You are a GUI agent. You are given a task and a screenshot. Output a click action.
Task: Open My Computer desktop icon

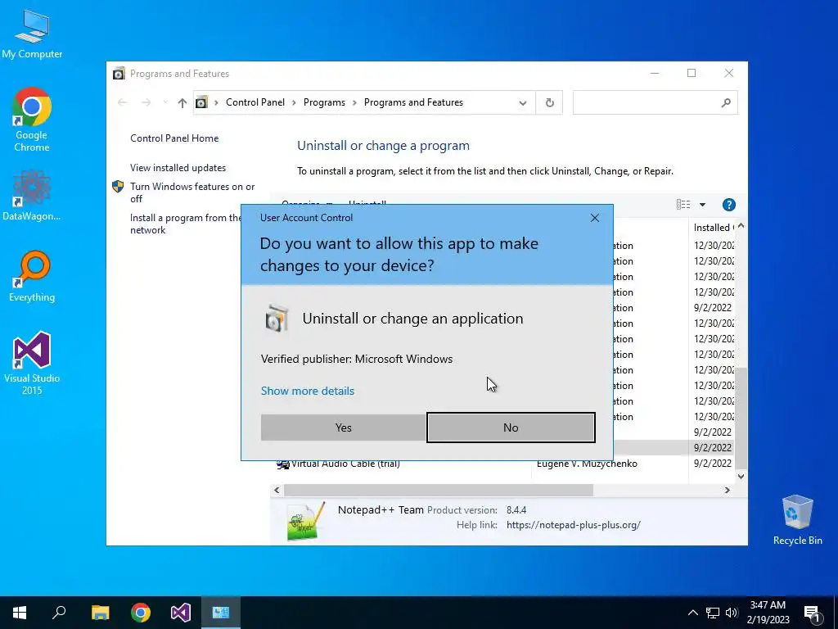click(x=32, y=34)
